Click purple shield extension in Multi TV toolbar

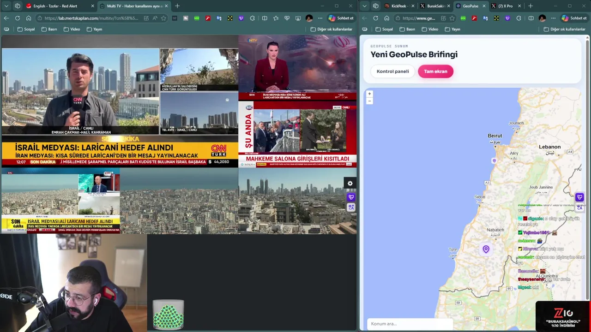point(241,18)
